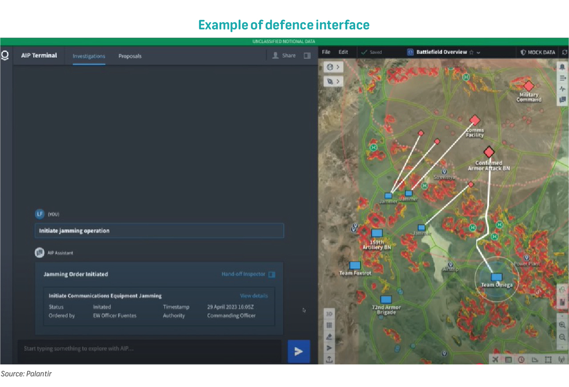Click the refresh icon next to MOCK DATA
Image resolution: width=569 pixels, height=387 pixels.
pos(565,52)
